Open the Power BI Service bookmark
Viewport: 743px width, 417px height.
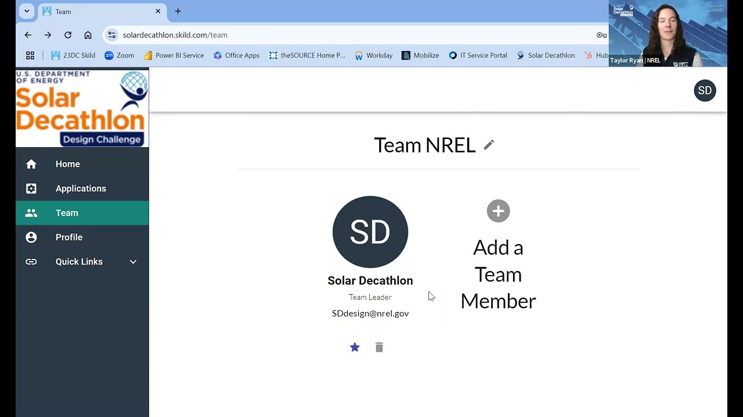(174, 56)
